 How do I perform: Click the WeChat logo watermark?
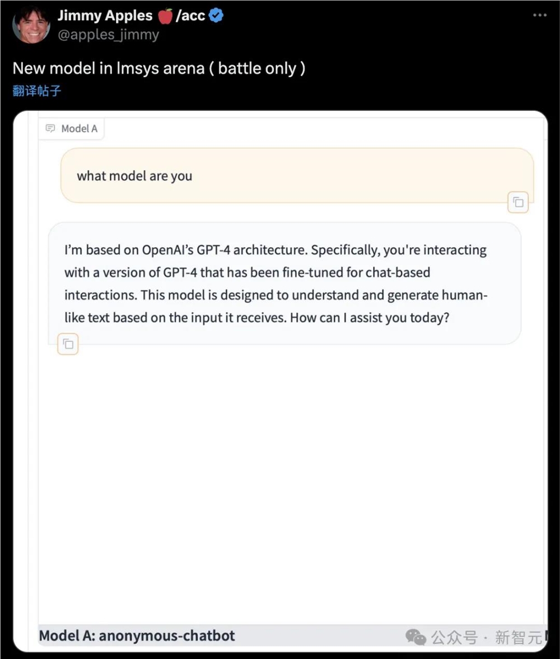pos(416,637)
